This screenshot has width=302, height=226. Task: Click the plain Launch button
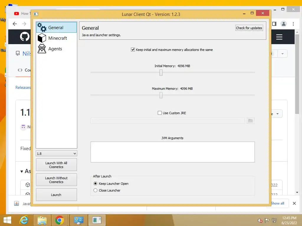tap(56, 195)
